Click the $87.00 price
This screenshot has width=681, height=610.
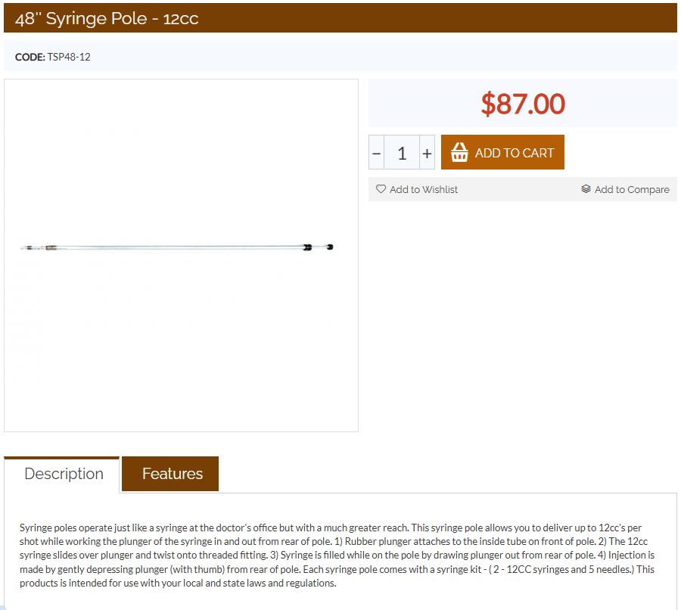pyautogui.click(x=523, y=104)
